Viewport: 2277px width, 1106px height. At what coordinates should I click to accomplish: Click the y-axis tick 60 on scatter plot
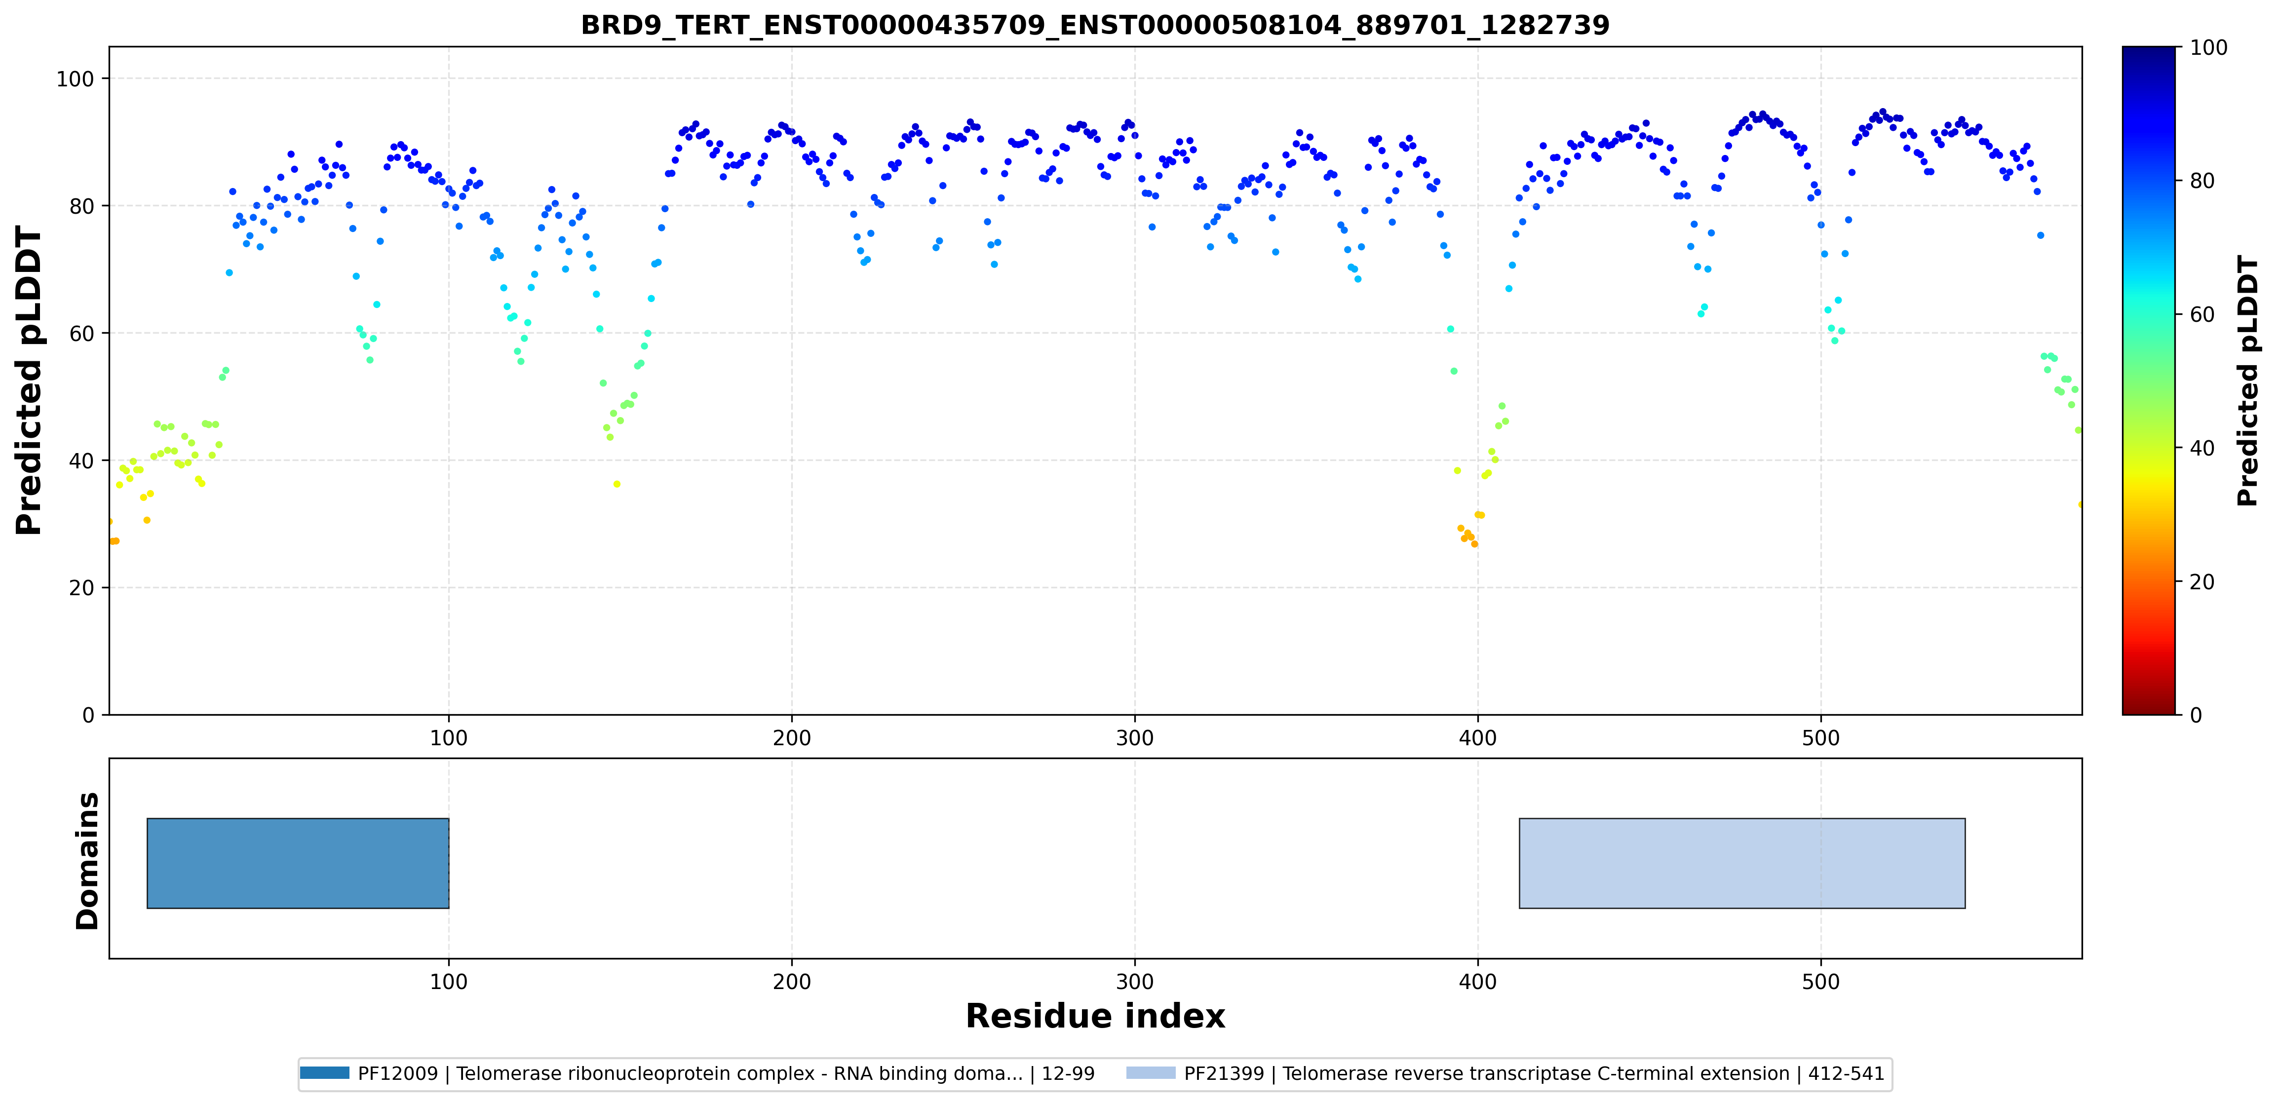tap(81, 333)
